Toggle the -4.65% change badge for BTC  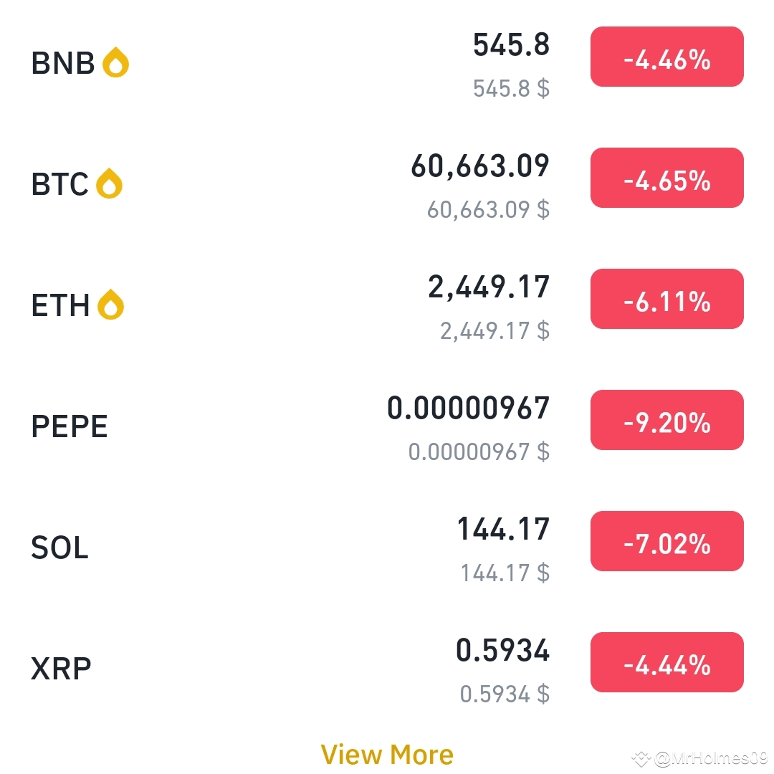(x=667, y=178)
